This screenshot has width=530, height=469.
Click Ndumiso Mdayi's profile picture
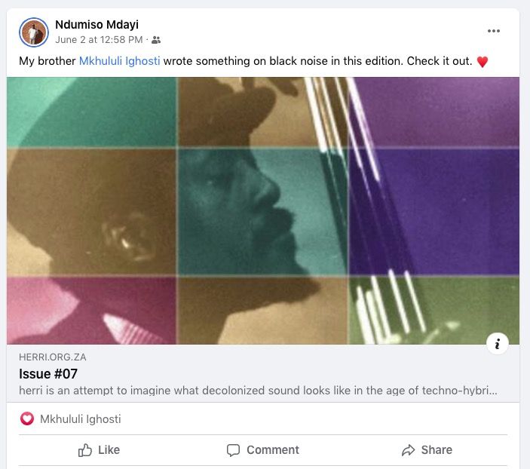click(x=33, y=32)
